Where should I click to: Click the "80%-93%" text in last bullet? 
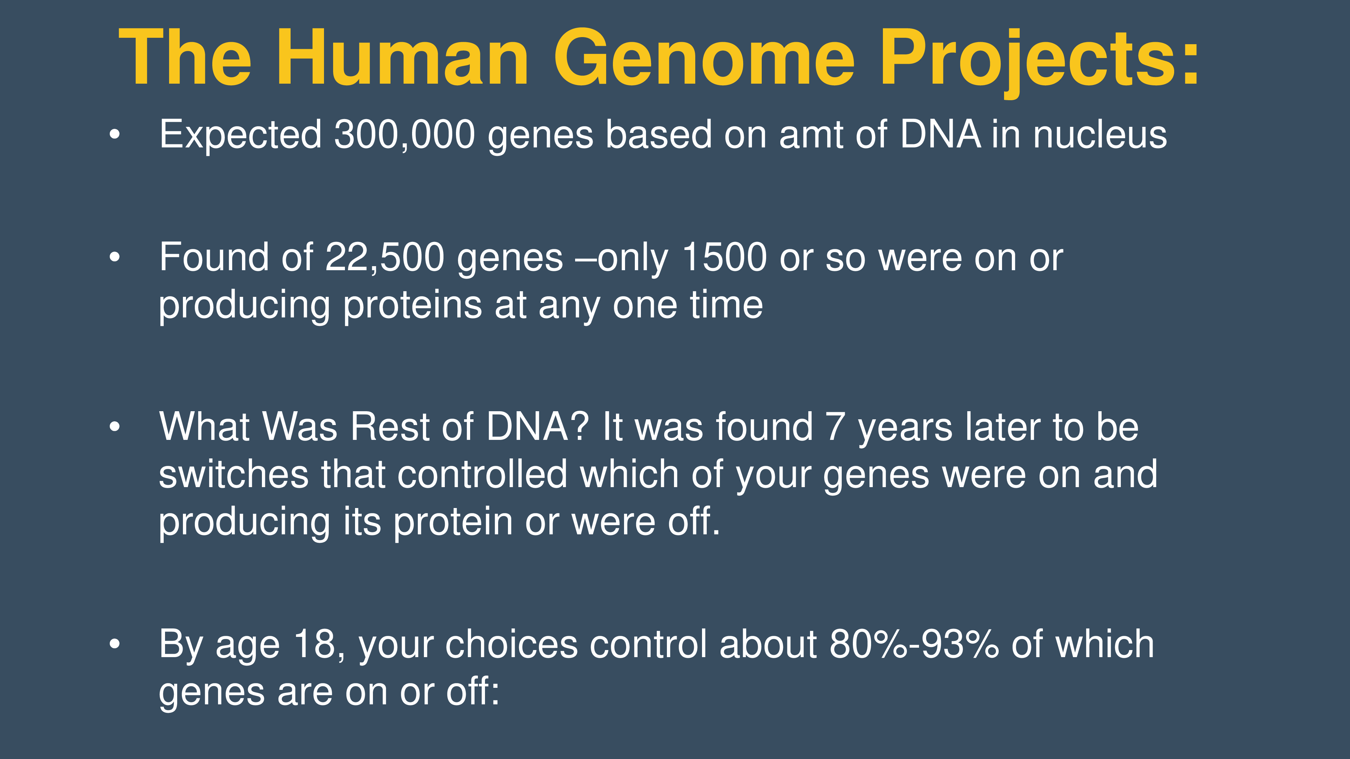[914, 644]
